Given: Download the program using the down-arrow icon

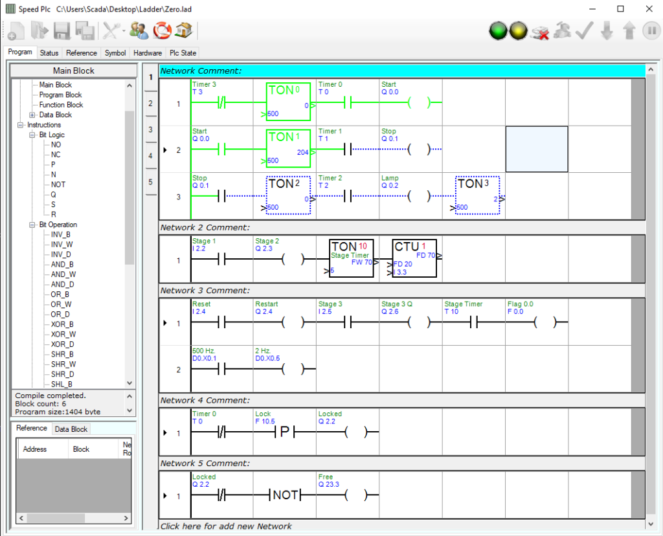Looking at the screenshot, I should coord(607,30).
